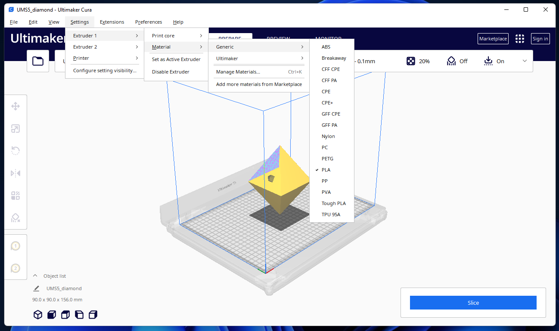Open Material submenu
This screenshot has width=559, height=331.
click(x=177, y=47)
